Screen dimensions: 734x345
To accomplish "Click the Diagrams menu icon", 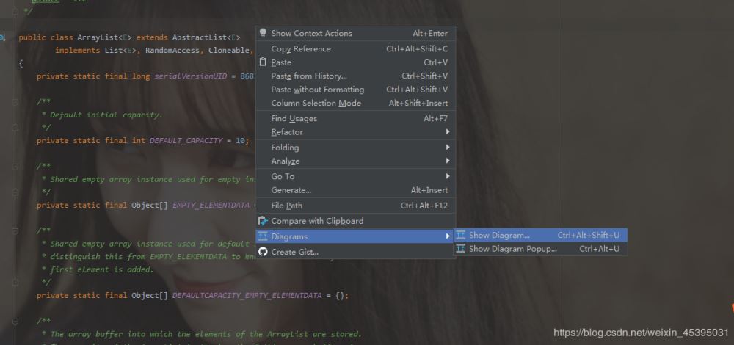I will [x=263, y=236].
